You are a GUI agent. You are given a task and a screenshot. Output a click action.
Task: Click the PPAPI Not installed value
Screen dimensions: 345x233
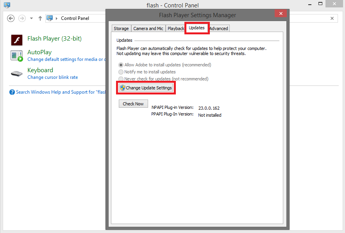pos(210,115)
